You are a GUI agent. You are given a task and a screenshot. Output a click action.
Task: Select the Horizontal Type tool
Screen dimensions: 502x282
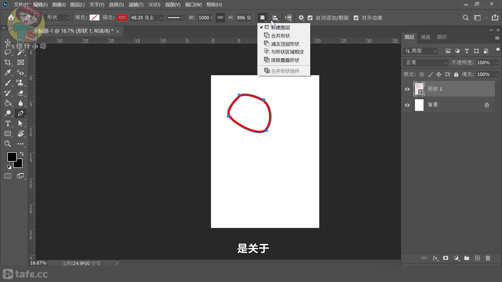pos(8,124)
